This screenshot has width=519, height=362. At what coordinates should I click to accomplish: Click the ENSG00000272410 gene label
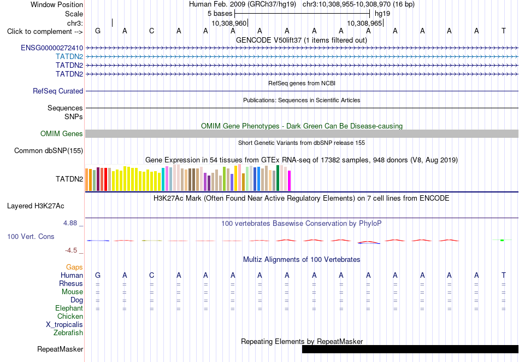point(52,48)
